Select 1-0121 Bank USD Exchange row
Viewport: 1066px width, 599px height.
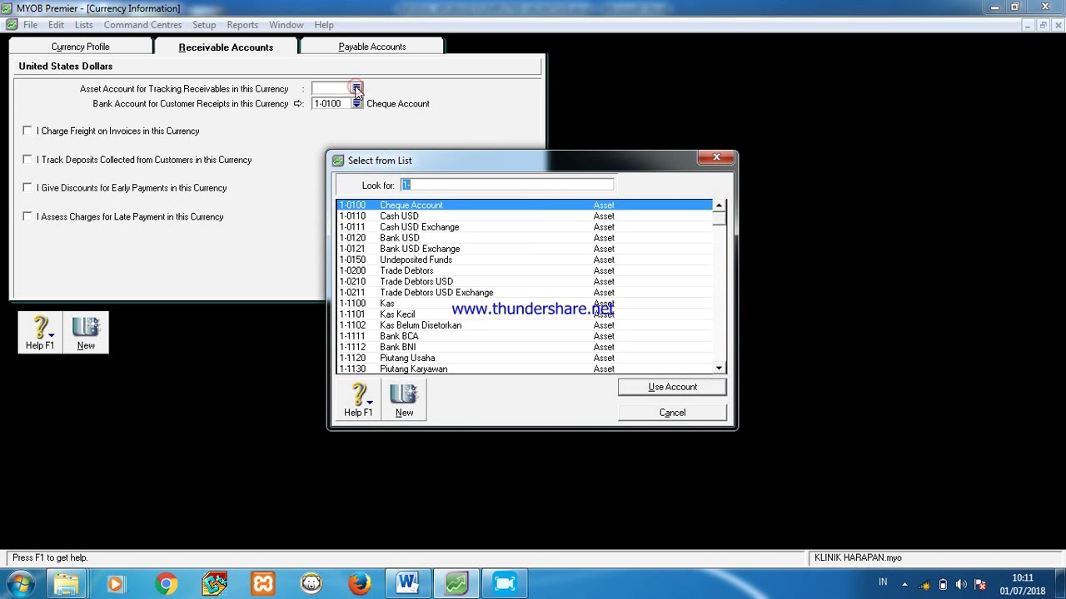[525, 248]
